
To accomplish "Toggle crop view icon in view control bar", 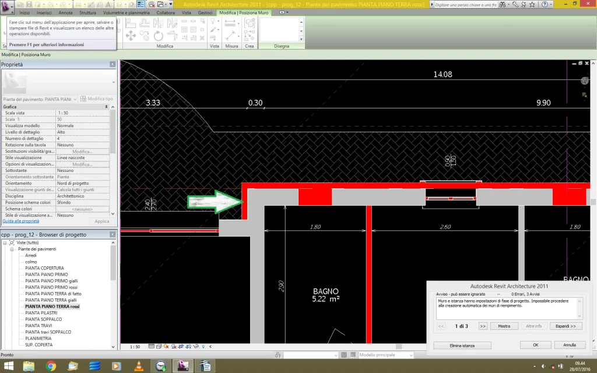I will point(181,346).
